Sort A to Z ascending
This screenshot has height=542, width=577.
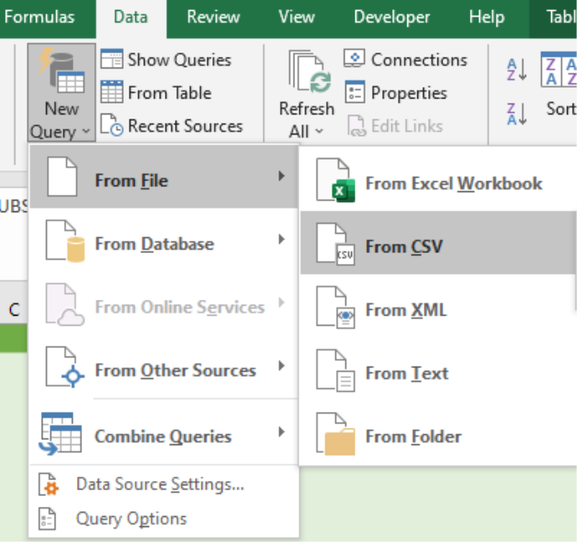(x=517, y=69)
